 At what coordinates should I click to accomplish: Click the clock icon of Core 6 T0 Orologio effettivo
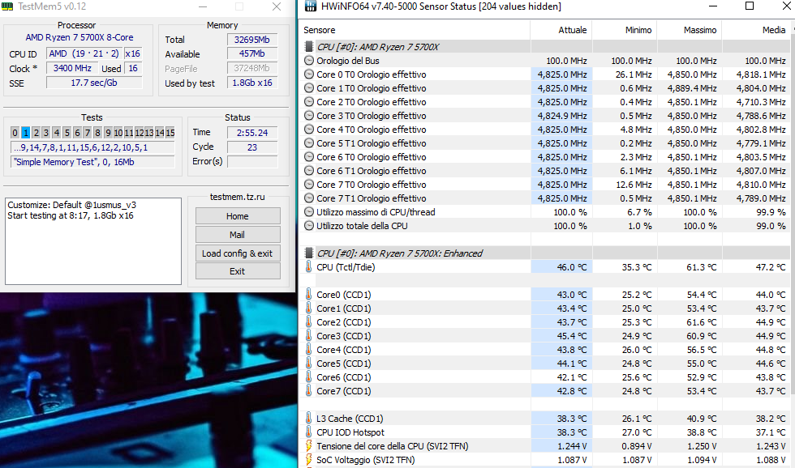click(x=309, y=157)
